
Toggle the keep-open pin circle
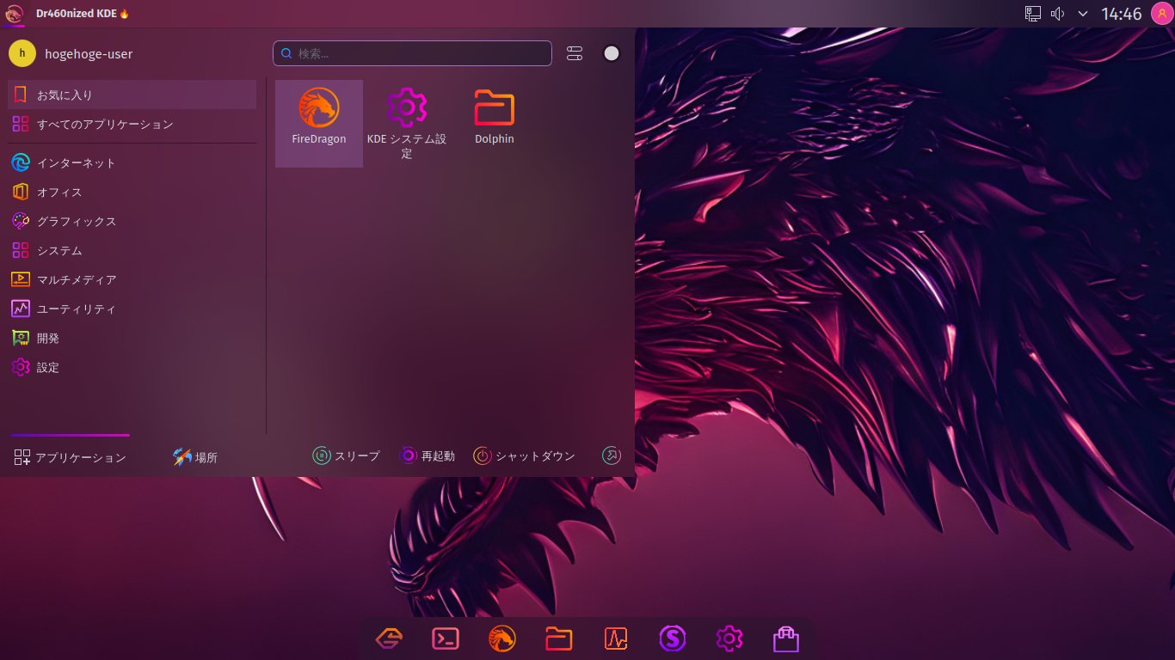(612, 53)
